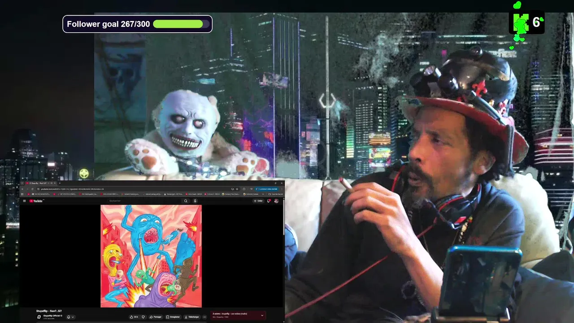Reload the page with refresh icon
Viewport: 574px width, 323px height.
pos(32,189)
